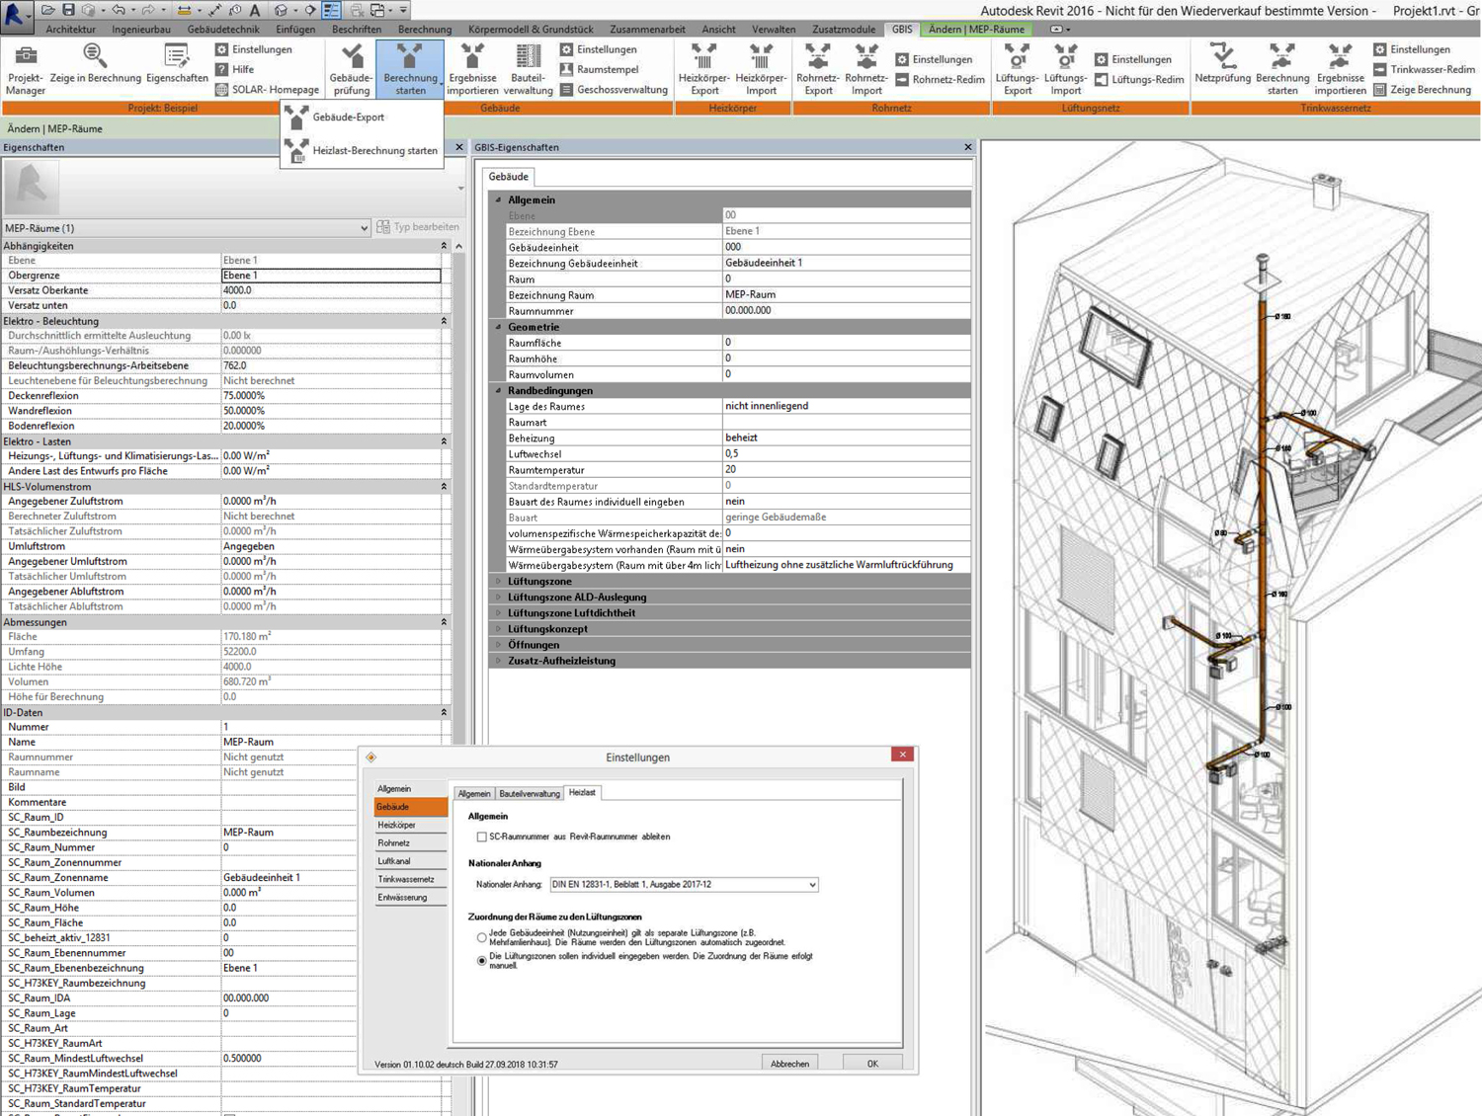1482x1116 pixels.
Task: Click Trinkwasser-Redim tool
Action: [x=1424, y=69]
